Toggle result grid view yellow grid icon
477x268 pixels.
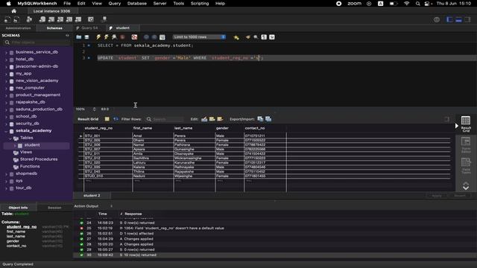coord(107,119)
